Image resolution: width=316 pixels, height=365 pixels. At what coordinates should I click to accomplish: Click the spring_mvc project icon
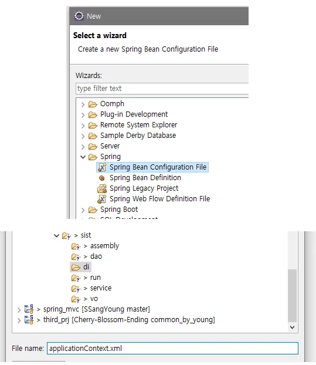click(x=29, y=309)
